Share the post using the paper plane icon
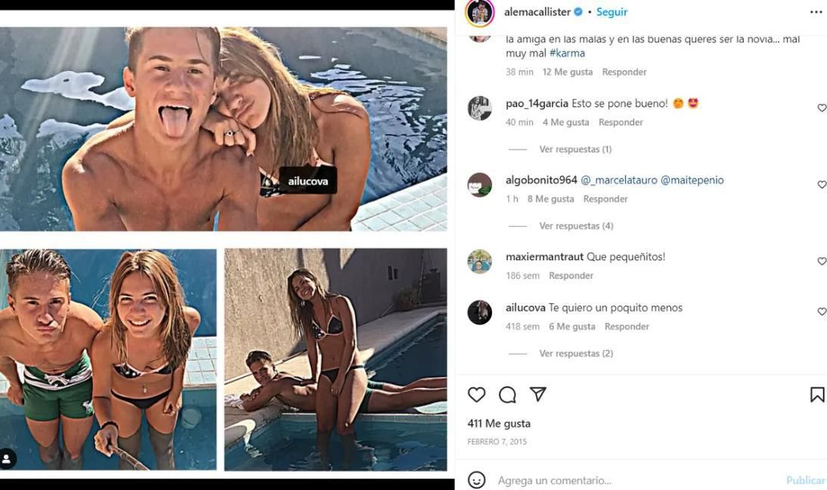This screenshot has width=827, height=490. click(x=537, y=395)
